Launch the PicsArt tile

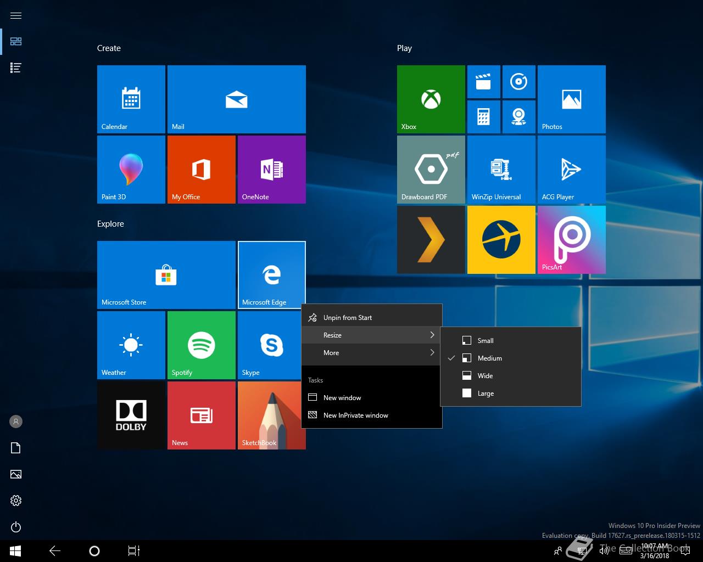pyautogui.click(x=572, y=240)
